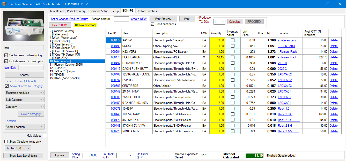Open the Electronic modules category dropdown
Screen dimensions: 346x161
coord(25,93)
